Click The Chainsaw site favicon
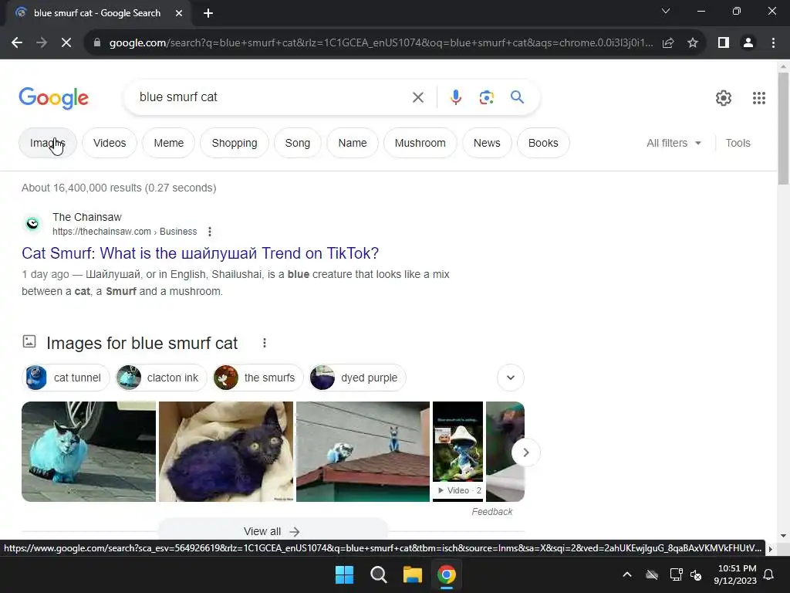This screenshot has height=593, width=790. pos(32,223)
